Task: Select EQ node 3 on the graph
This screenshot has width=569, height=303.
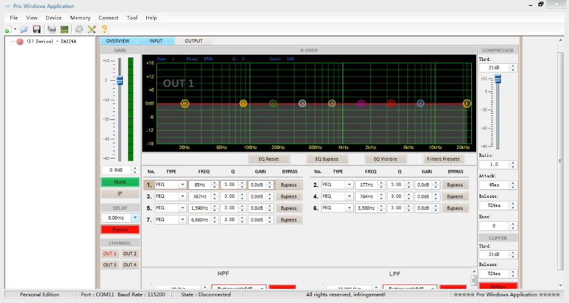Action: coord(302,103)
